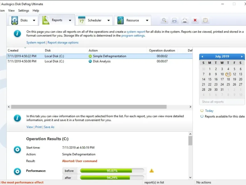Sort by Operation duration column header

tap(162, 51)
